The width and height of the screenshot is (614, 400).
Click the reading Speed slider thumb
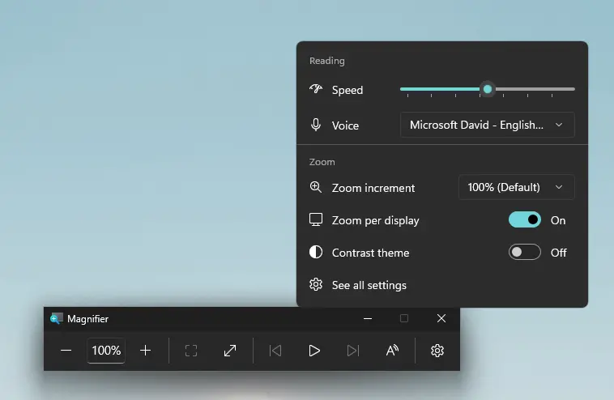tap(488, 89)
